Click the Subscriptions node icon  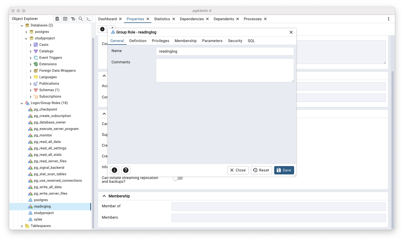(x=36, y=97)
